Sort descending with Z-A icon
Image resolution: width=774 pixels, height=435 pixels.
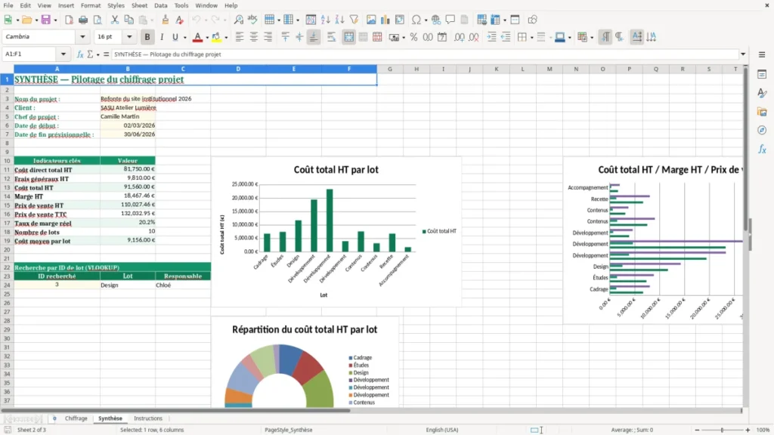point(339,20)
